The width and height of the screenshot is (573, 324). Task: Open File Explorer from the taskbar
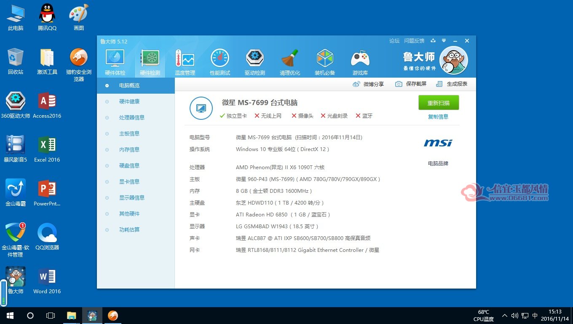72,316
